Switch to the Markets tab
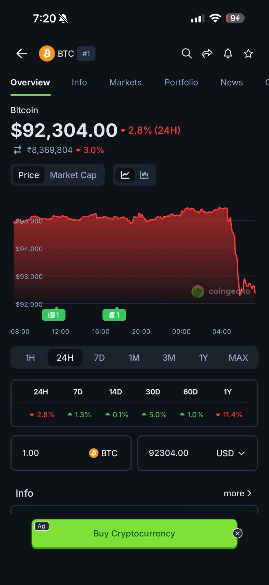Screen dimensions: 269x585 point(125,82)
